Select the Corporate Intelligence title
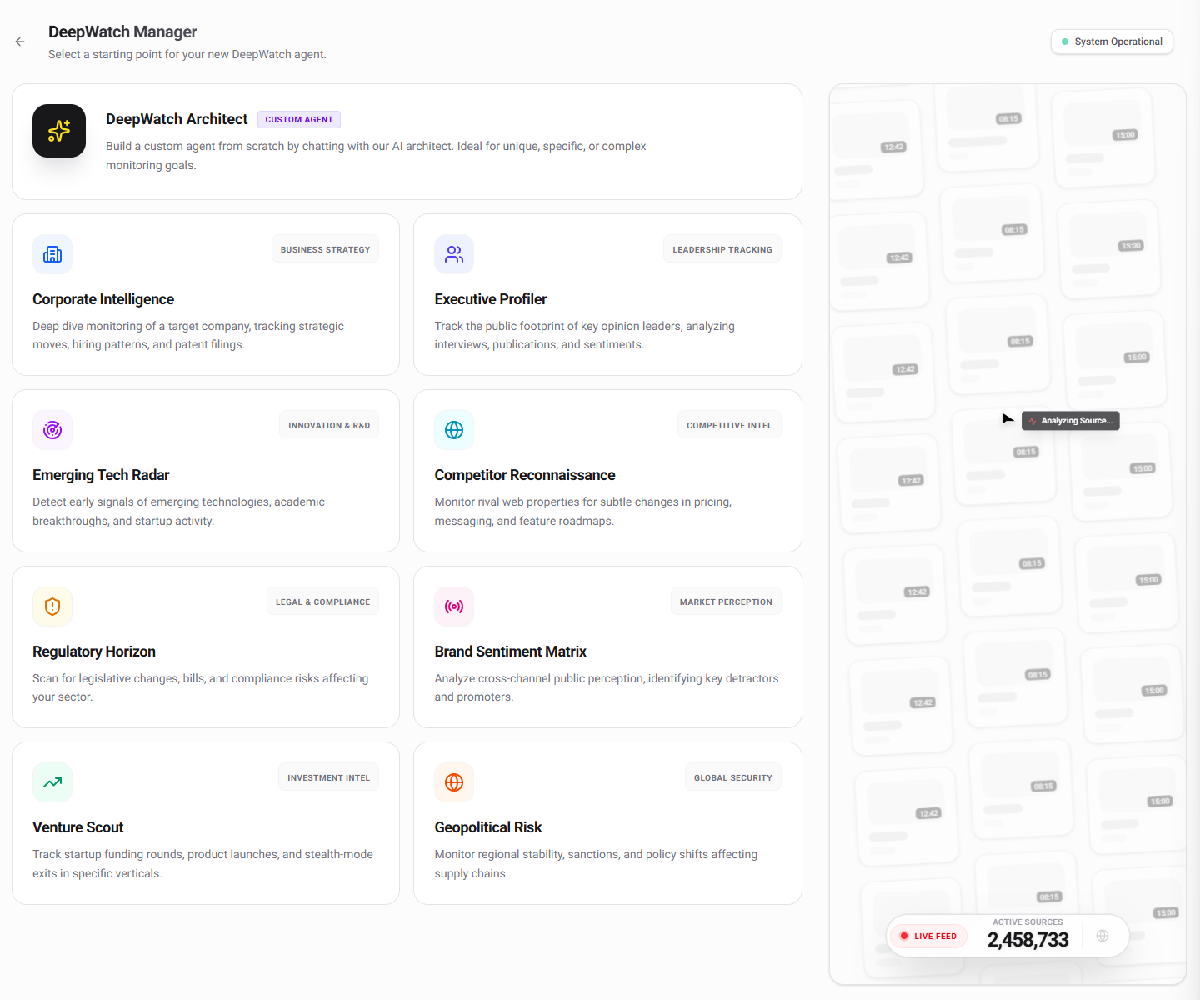This screenshot has width=1200, height=1000. tap(103, 299)
